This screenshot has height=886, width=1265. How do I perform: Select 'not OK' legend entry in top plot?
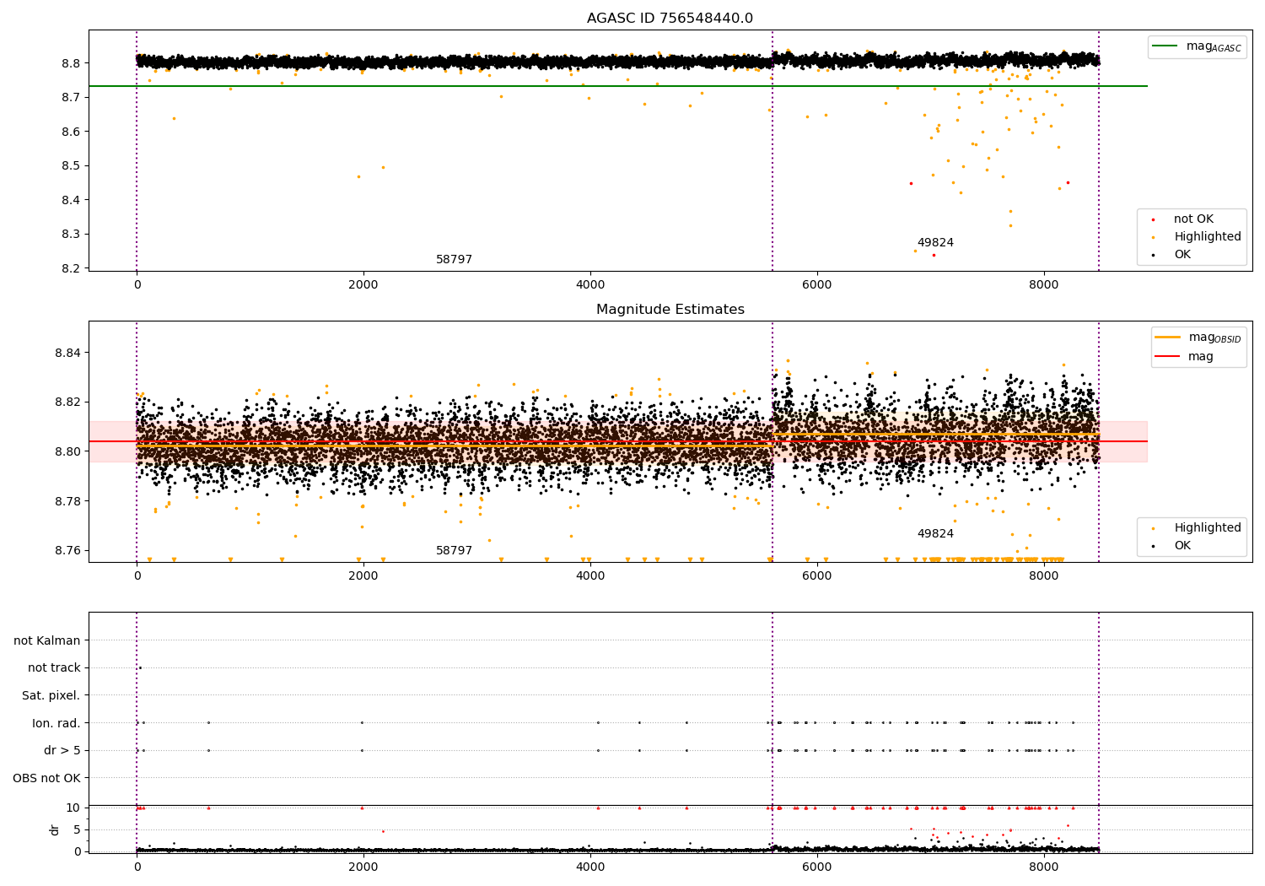1194,219
